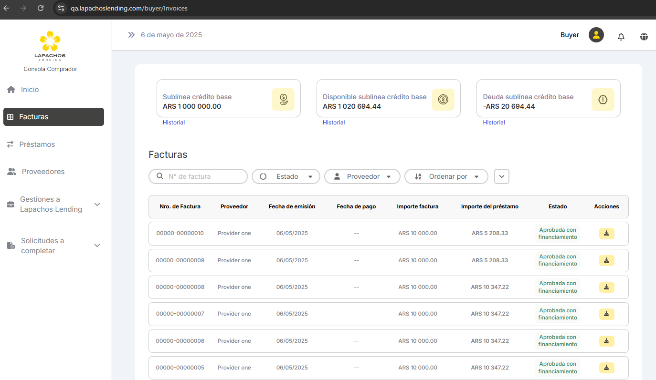The width and height of the screenshot is (656, 380).
Task: Open the Estado filter dropdown
Action: (286, 176)
